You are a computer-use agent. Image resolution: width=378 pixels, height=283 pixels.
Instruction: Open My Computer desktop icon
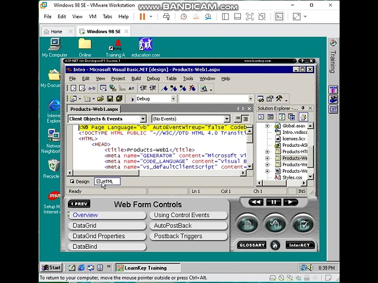(55, 48)
